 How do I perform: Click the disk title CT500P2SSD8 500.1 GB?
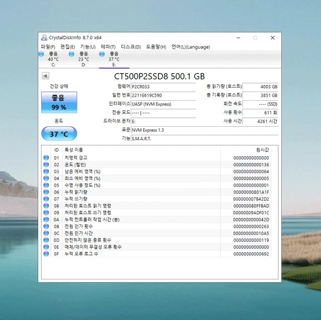tap(159, 77)
